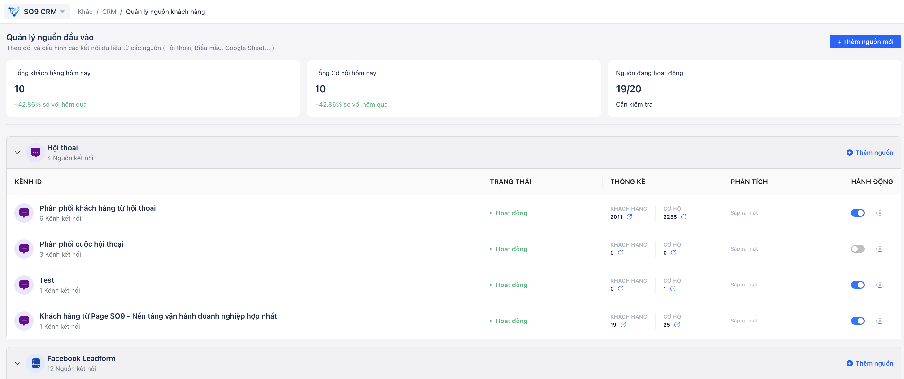
Task: Open Khách hàng từ Page SO9 source name
Action: click(158, 316)
